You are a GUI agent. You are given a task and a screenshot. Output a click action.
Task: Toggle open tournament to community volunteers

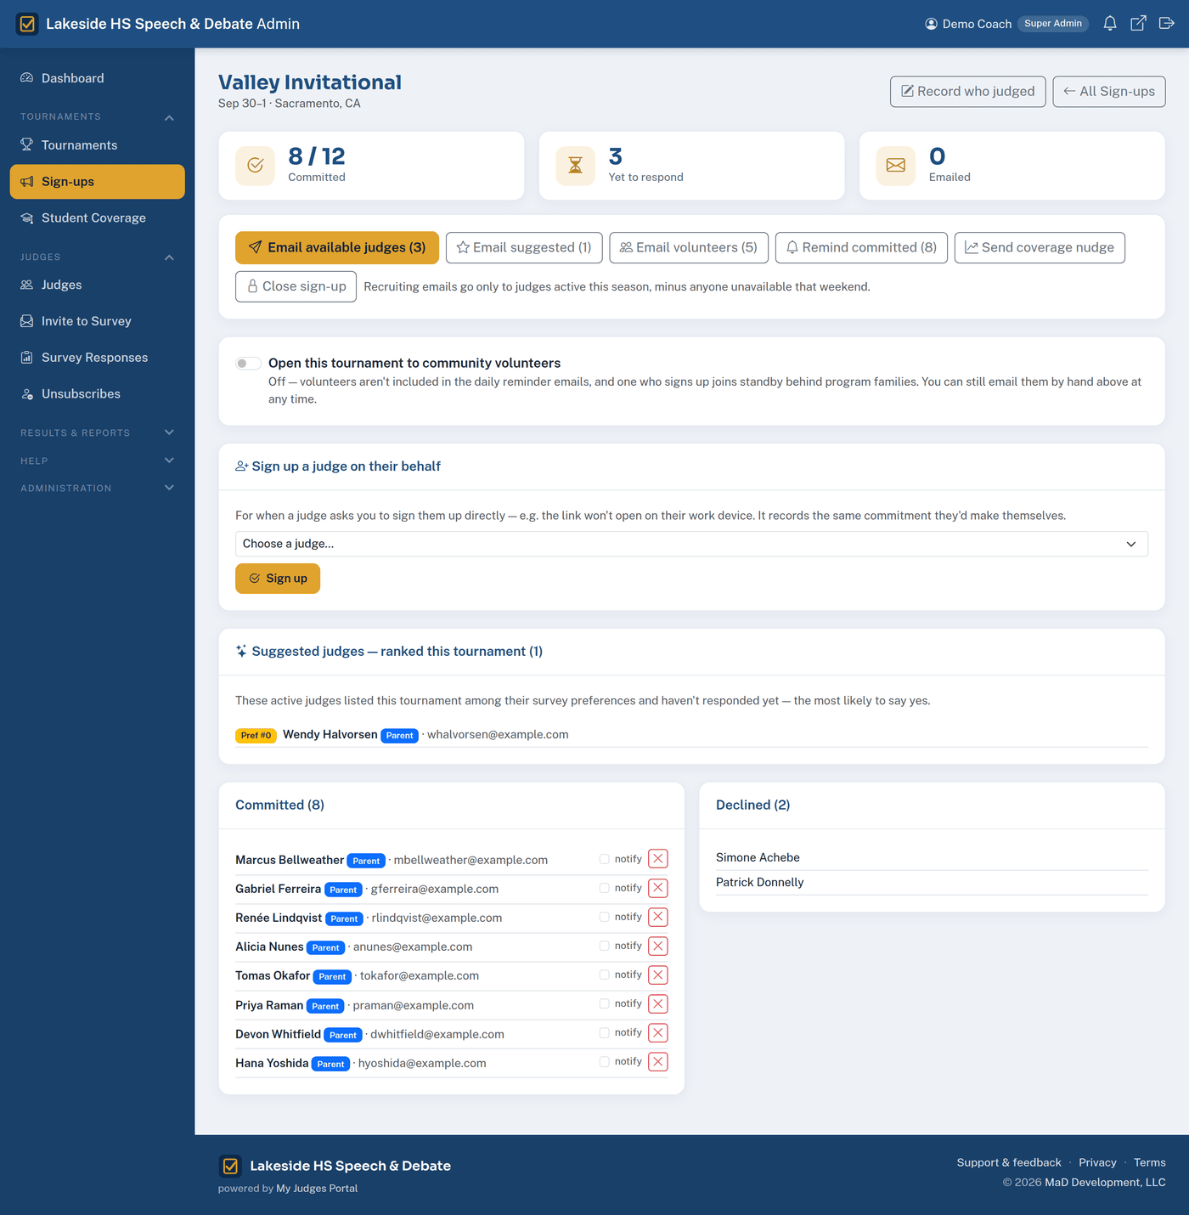tap(248, 364)
